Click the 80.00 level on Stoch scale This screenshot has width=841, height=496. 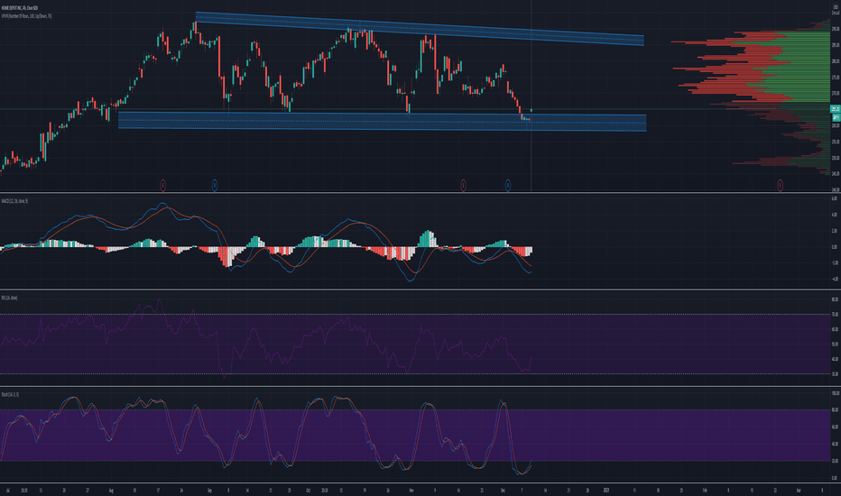click(x=835, y=410)
